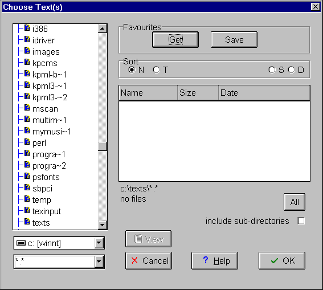Enable include sub-directories checkbox
Image resolution: width=323 pixels, height=290 pixels.
(x=301, y=221)
